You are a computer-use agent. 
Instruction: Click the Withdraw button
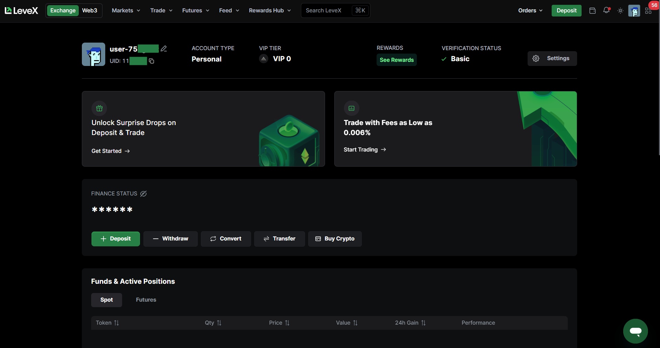[x=171, y=239]
